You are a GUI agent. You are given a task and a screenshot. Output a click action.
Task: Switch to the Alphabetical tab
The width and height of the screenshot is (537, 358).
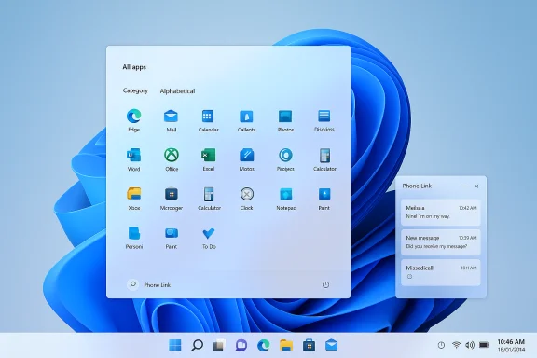pyautogui.click(x=177, y=90)
